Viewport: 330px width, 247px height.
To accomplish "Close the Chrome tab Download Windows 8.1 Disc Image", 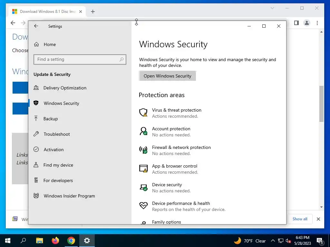I will 80,12.
